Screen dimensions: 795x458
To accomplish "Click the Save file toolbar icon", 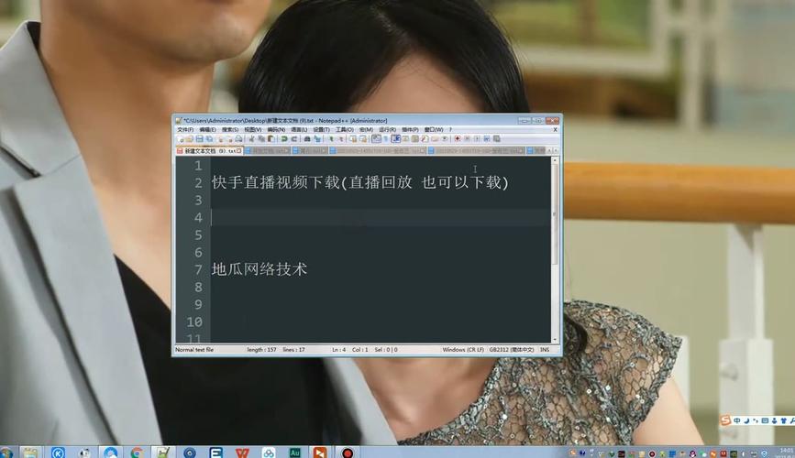I will (x=200, y=139).
